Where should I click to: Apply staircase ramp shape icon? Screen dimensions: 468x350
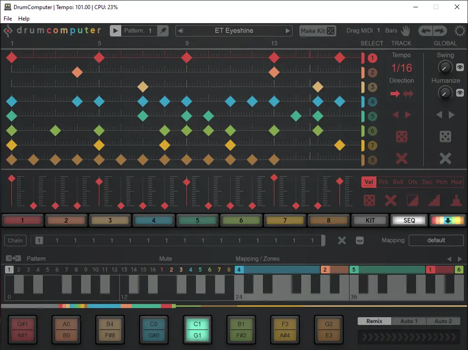[434, 201]
